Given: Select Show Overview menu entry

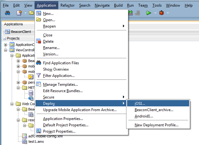Looking at the screenshot, I should [82, 69].
